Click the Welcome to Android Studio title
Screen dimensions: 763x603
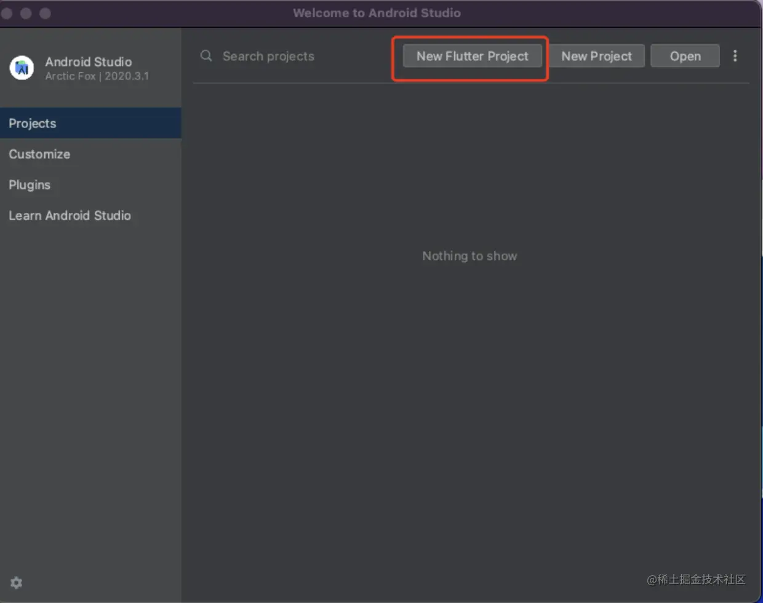pos(377,13)
